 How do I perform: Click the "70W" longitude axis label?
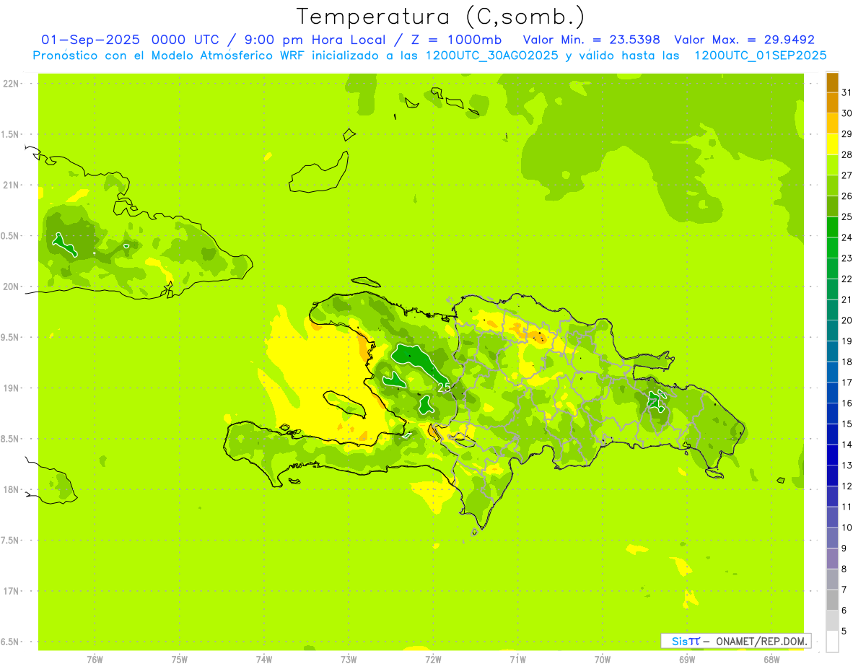tap(603, 660)
